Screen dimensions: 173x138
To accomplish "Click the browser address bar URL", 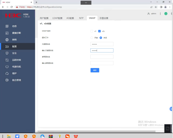I will (x=44, y=7).
